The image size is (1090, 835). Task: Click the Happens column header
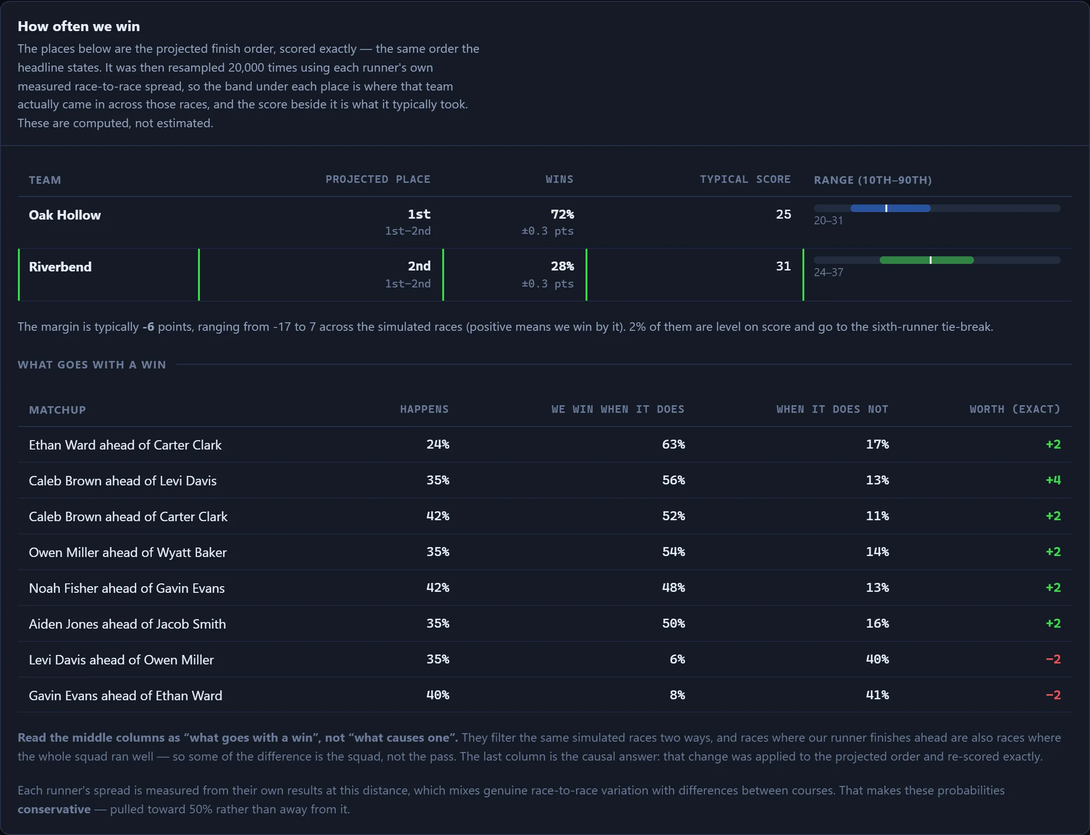[424, 409]
